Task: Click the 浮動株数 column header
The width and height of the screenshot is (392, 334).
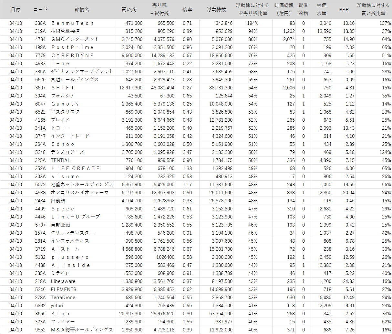Action: tap(216, 10)
